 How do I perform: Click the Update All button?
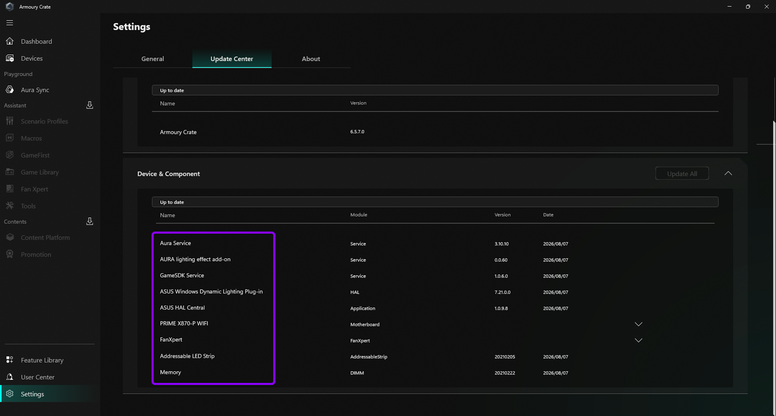click(x=682, y=174)
